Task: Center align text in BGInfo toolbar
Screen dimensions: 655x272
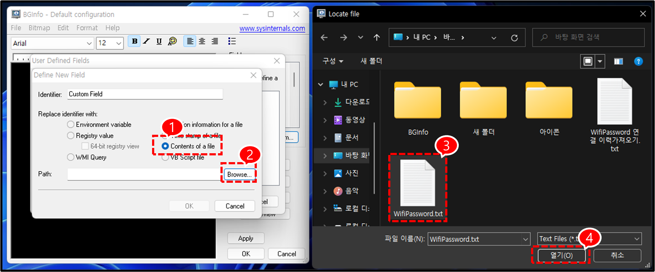Action: (x=202, y=42)
